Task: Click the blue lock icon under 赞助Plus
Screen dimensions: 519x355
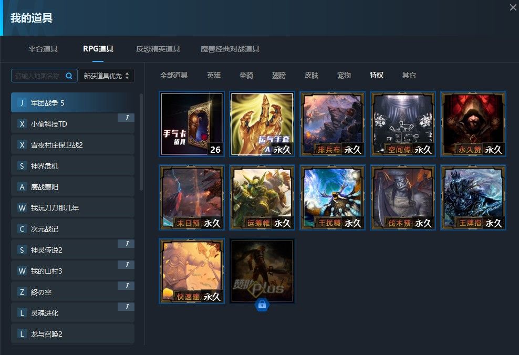Action: [x=262, y=305]
